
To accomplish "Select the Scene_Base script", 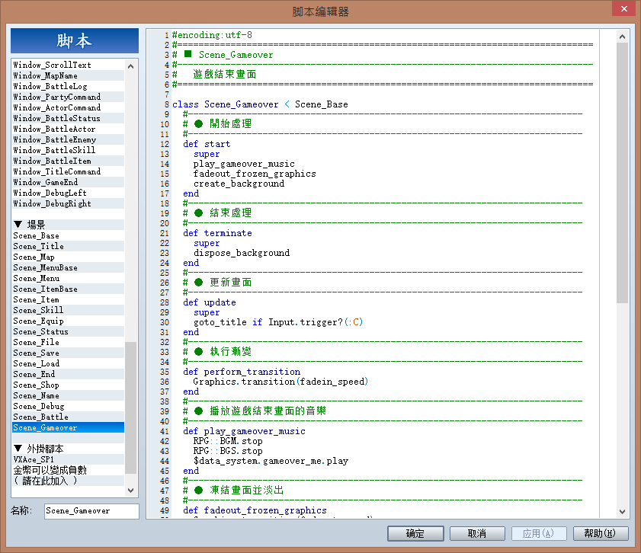I will [69, 235].
